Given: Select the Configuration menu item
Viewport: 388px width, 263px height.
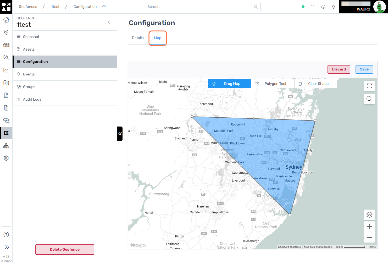Looking at the screenshot, I should point(65,62).
